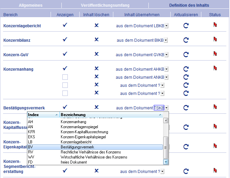This screenshot has width=230, height=178.
Task: Refresh the AHKB document row
Action: click(x=186, y=69)
